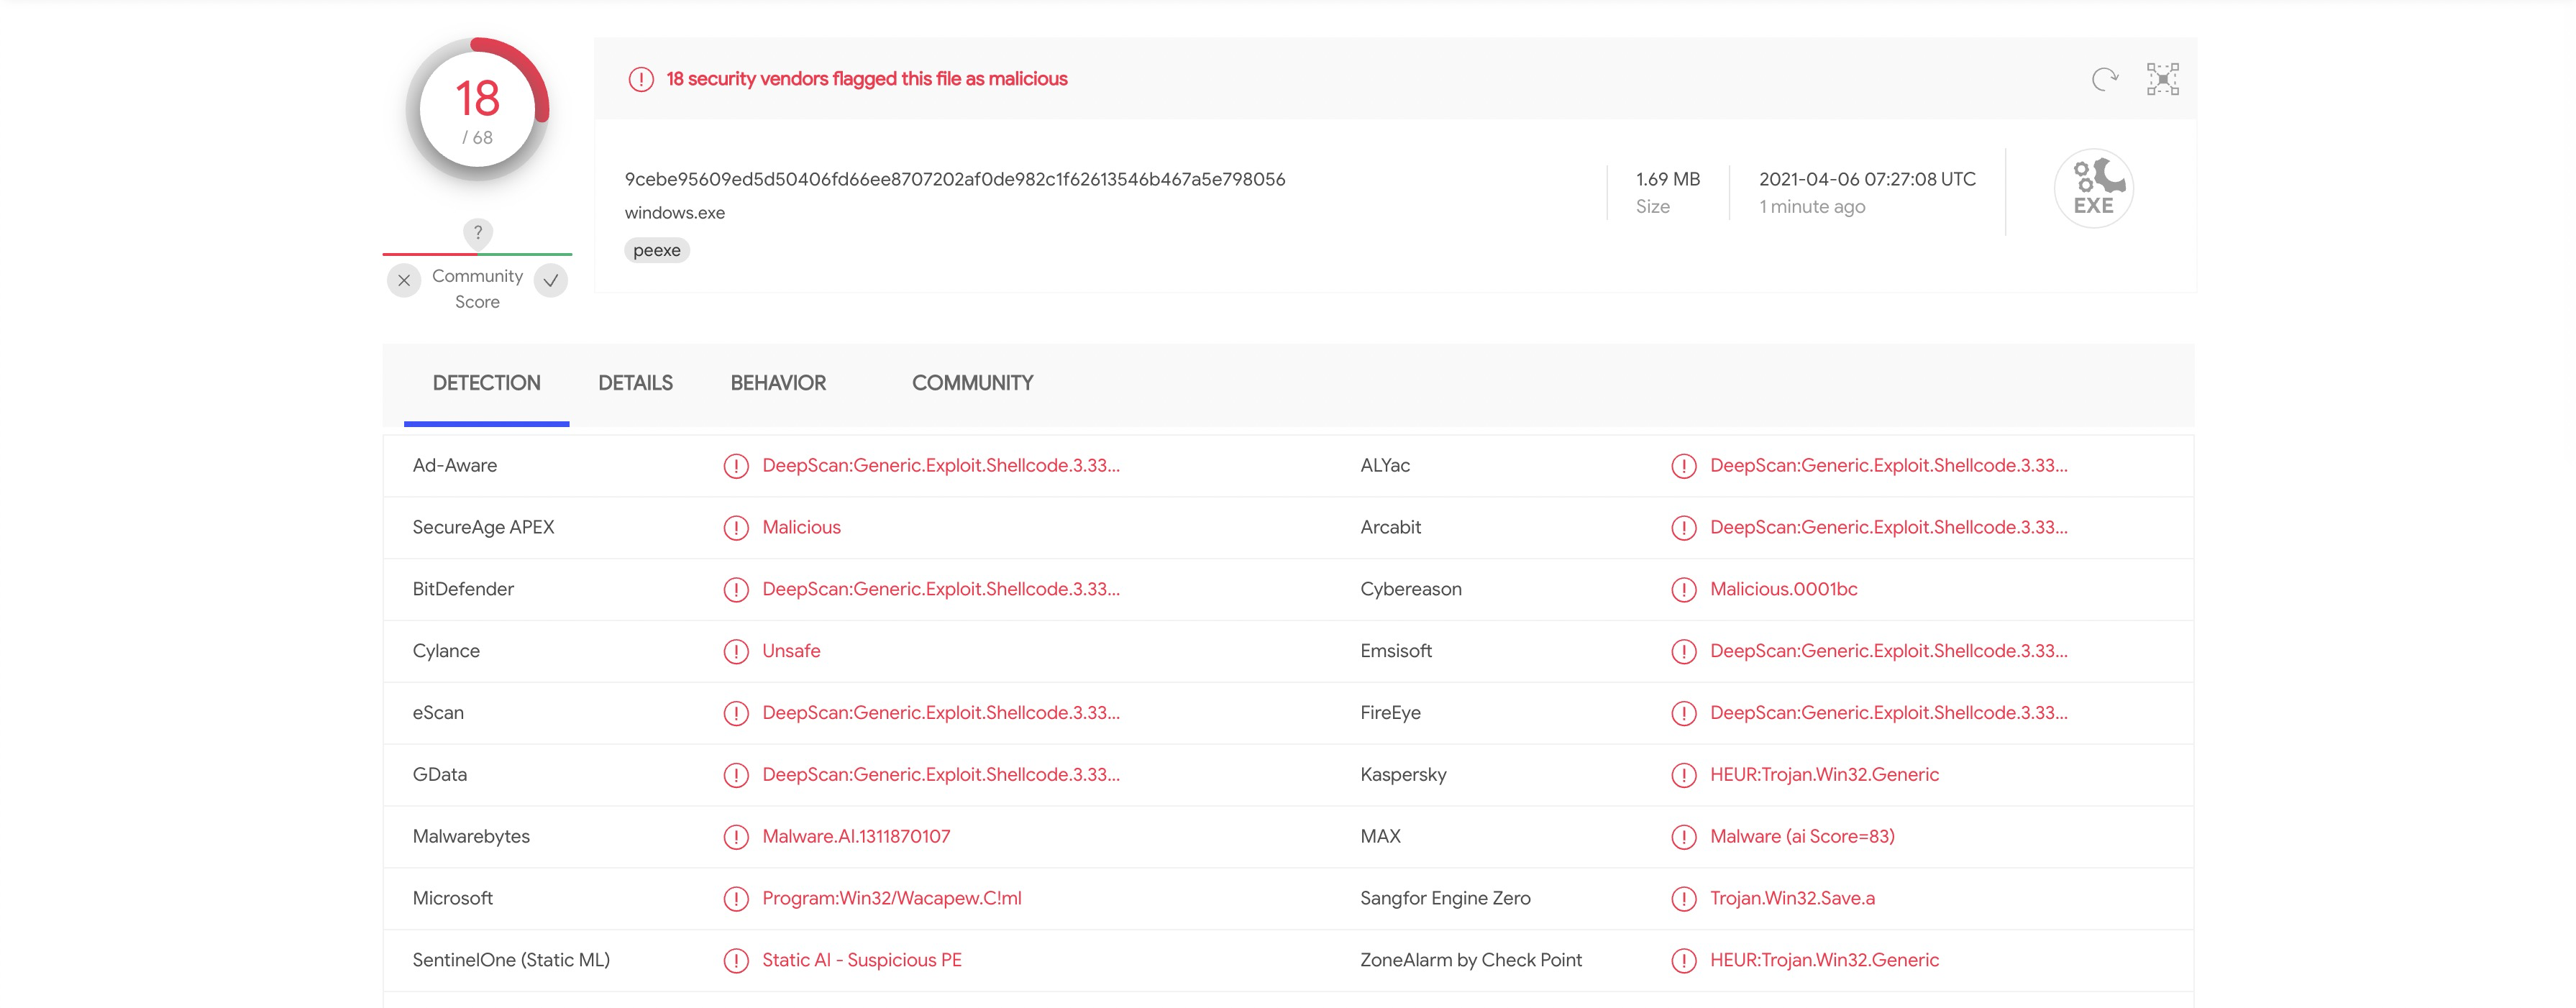
Task: Open the similar files graph icon
Action: tap(2162, 79)
